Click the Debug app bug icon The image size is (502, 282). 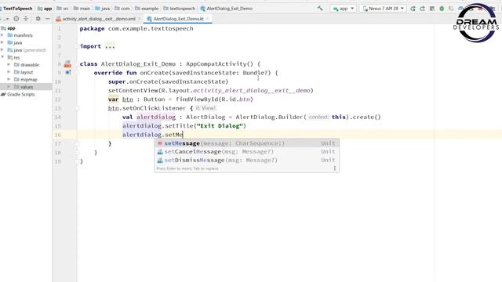tap(442, 9)
